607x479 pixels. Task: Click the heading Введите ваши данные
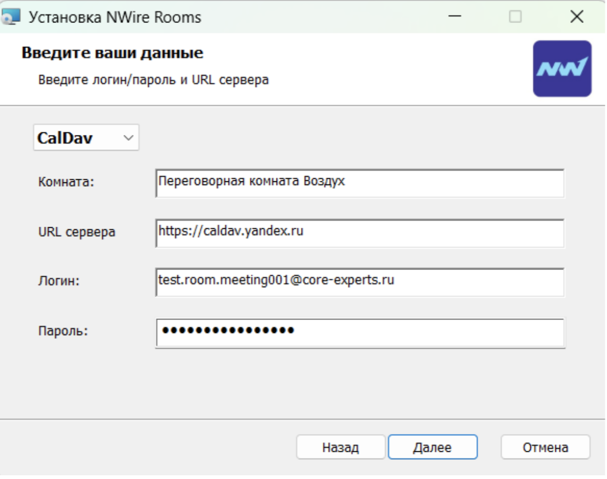click(x=112, y=53)
